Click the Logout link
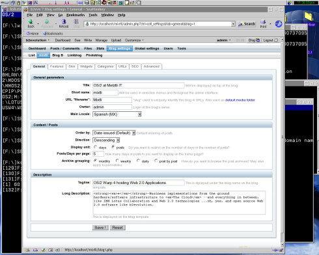319x255 pixels. [x=270, y=40]
